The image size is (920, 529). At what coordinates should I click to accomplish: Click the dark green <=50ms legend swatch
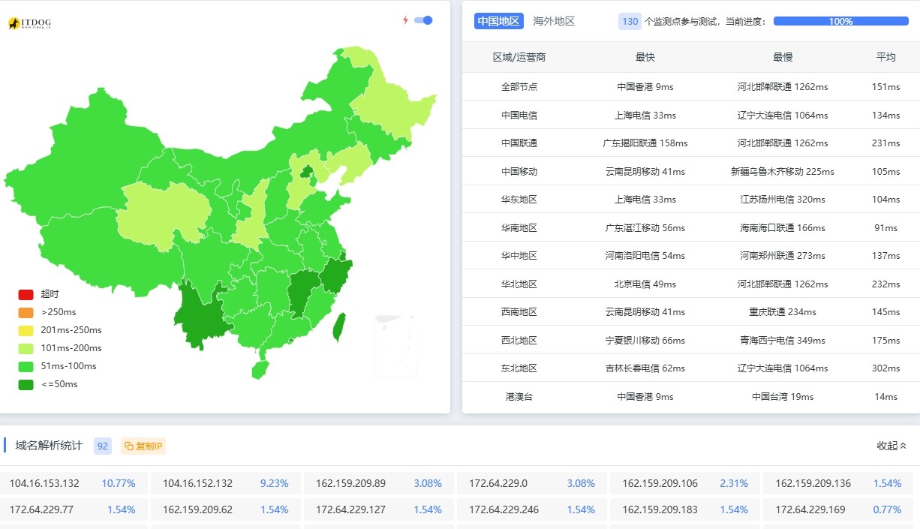[26, 384]
